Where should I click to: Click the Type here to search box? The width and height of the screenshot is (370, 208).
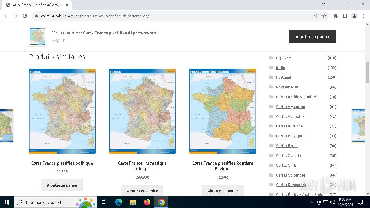click(55, 202)
